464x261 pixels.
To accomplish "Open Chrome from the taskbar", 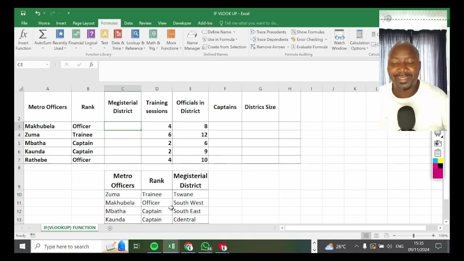I will point(188,246).
